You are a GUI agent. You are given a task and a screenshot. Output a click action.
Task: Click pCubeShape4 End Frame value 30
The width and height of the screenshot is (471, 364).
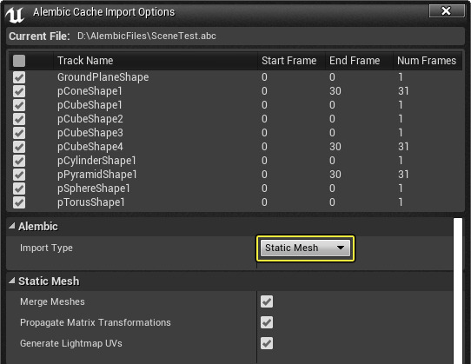coord(335,147)
